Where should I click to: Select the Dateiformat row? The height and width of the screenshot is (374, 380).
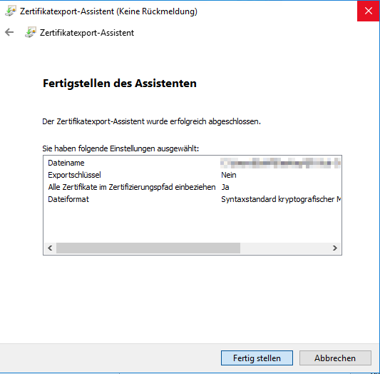(192, 199)
